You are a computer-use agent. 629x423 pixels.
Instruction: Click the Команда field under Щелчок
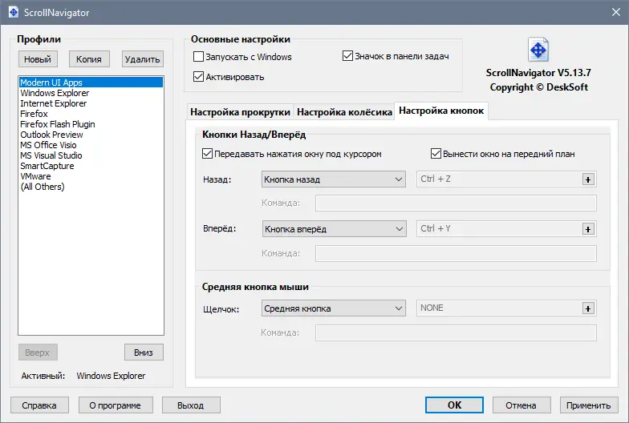pyautogui.click(x=456, y=333)
